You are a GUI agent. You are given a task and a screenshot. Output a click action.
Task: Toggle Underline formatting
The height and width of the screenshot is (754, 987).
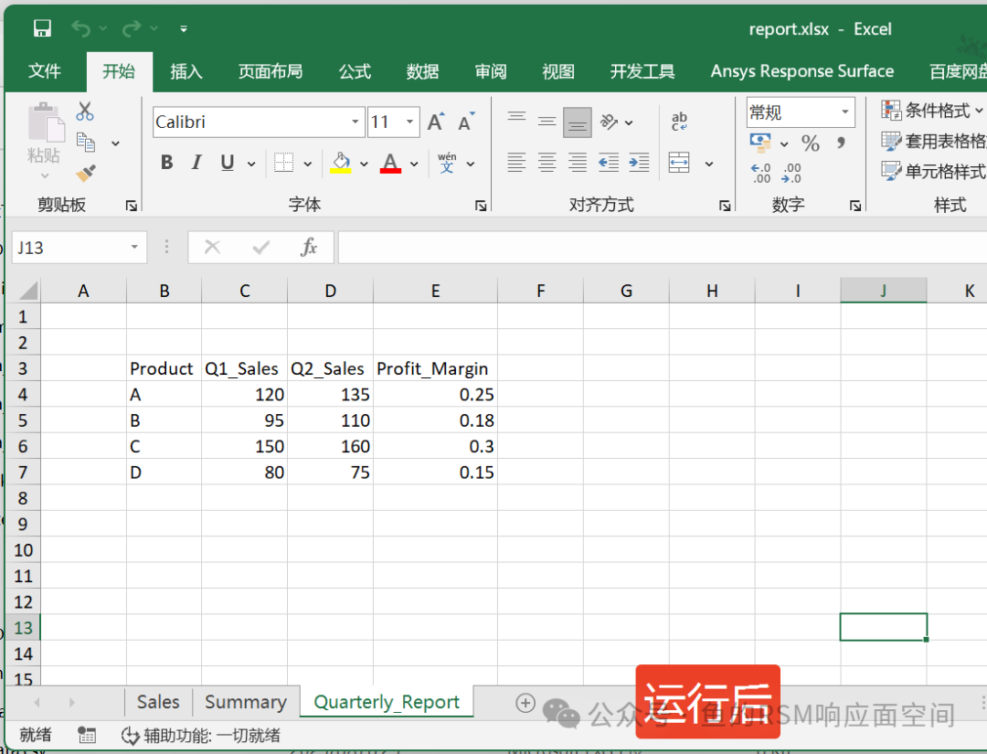click(x=228, y=163)
